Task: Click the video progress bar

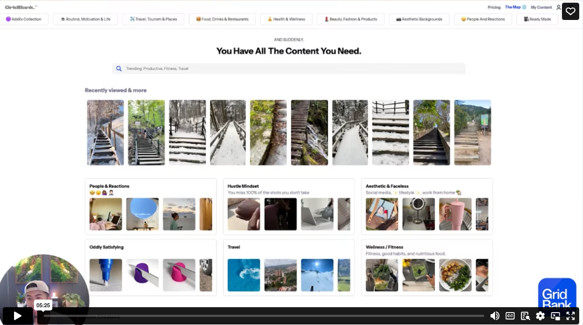Action: [264, 316]
